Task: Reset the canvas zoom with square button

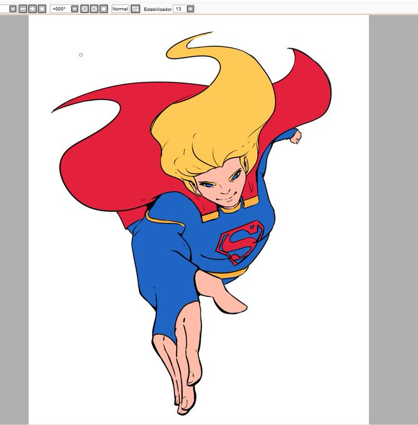Action: point(42,9)
